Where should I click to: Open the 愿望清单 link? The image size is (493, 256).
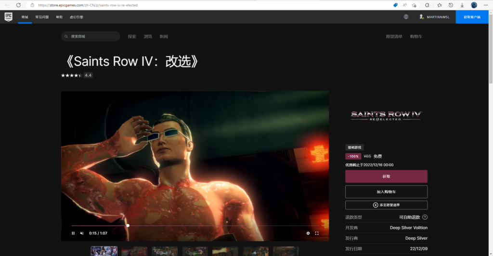click(394, 37)
